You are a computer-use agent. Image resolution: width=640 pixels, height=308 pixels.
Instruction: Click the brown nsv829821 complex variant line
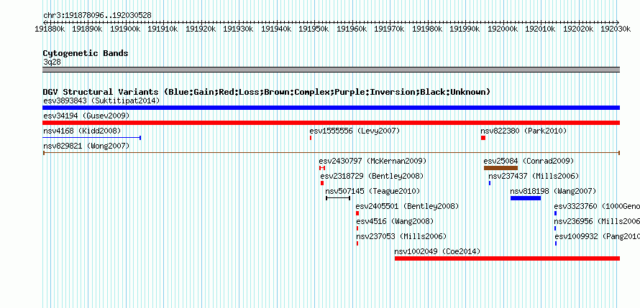331,153
